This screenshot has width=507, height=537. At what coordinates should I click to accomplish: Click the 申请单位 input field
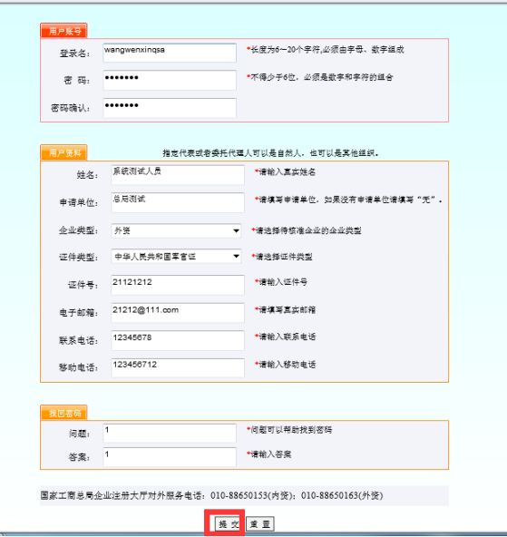coord(178,202)
